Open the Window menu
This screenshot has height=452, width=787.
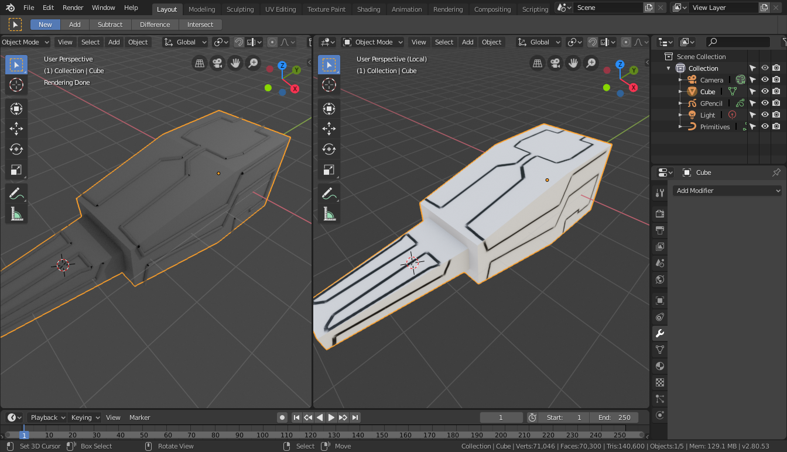pyautogui.click(x=104, y=8)
